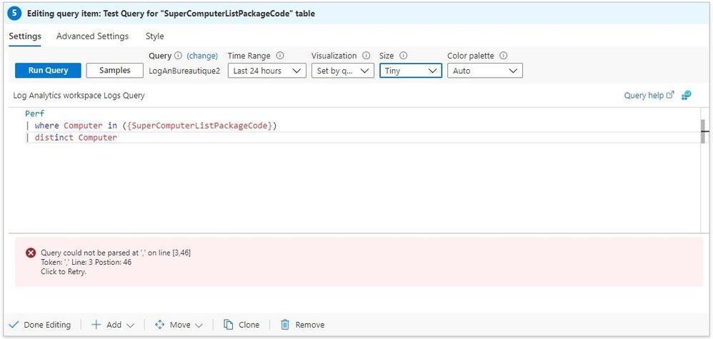Open the Visualization dropdown
Screen dimensions: 713x339
pos(343,71)
